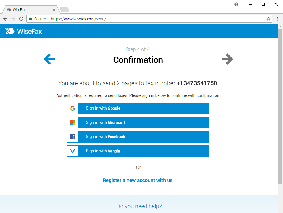The image size is (283, 213).
Task: Click the Facebook logo icon
Action: [x=73, y=137]
